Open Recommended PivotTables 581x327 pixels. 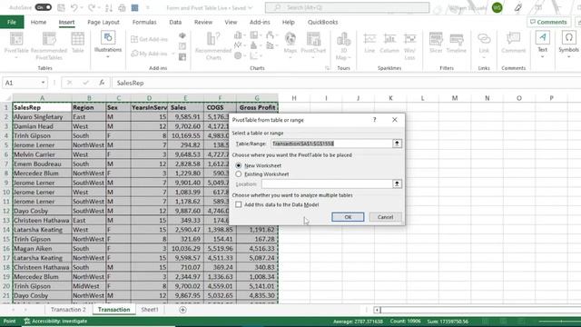(49, 46)
